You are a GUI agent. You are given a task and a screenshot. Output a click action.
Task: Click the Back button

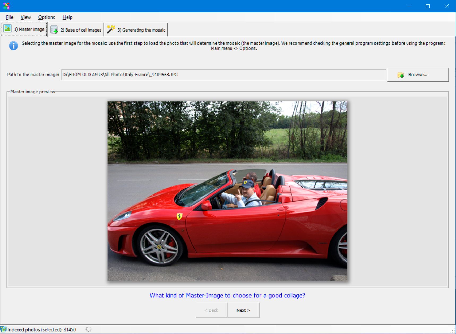click(211, 310)
